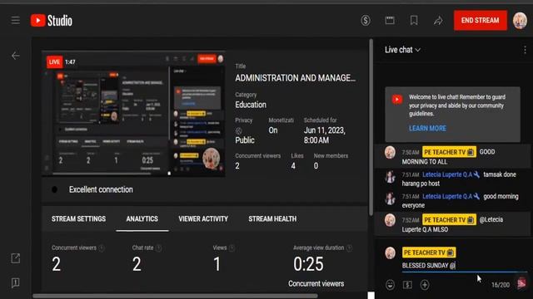
Task: Open the emoji picker in chat
Action: 391,285
